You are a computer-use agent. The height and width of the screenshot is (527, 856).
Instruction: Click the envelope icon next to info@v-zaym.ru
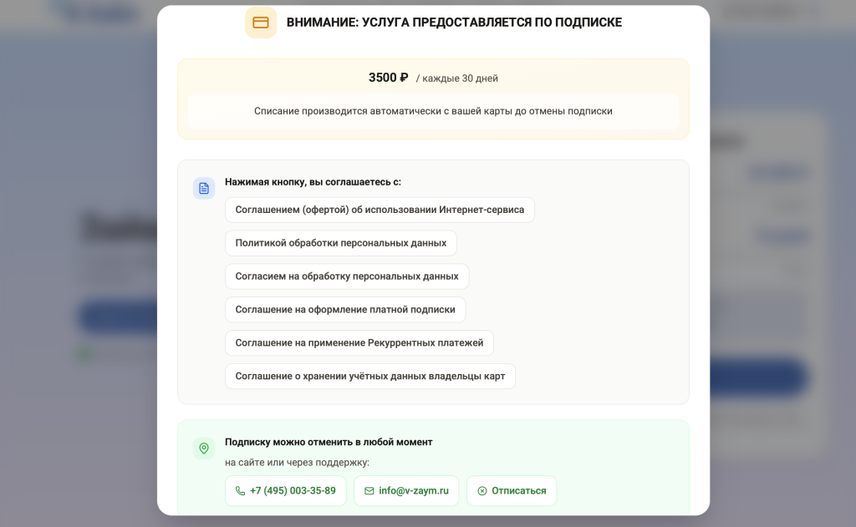[x=369, y=491]
